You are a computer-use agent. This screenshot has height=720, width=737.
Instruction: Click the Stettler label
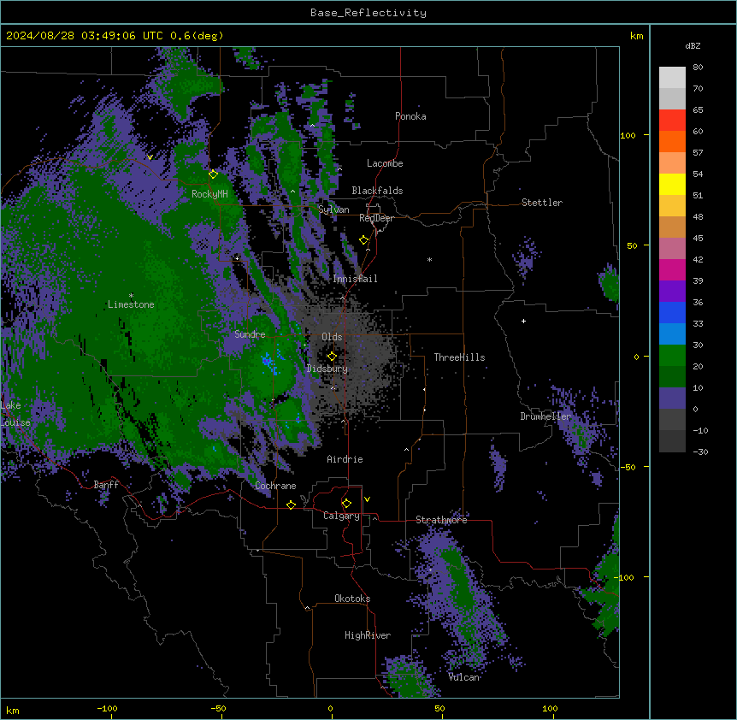[542, 203]
